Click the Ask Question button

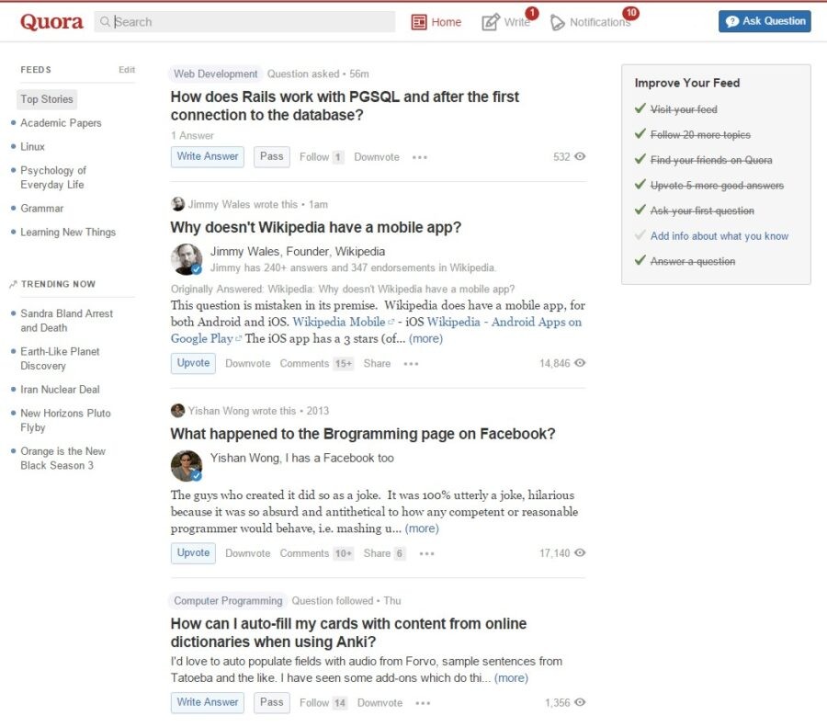(x=765, y=22)
